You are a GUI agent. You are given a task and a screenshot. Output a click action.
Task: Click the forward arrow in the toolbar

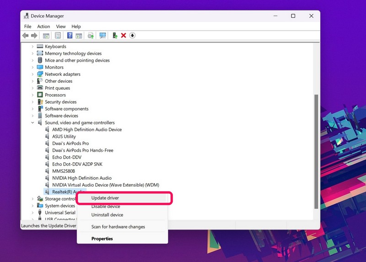coord(34,36)
